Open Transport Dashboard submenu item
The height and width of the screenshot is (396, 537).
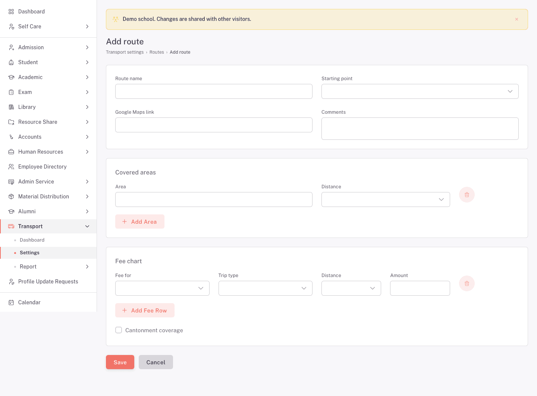(48, 240)
